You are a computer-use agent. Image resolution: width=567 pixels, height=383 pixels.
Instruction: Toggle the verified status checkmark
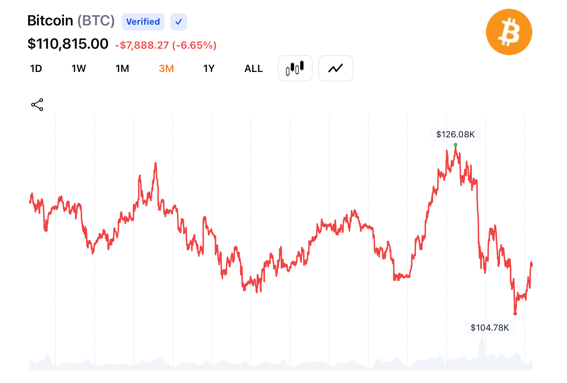click(178, 22)
